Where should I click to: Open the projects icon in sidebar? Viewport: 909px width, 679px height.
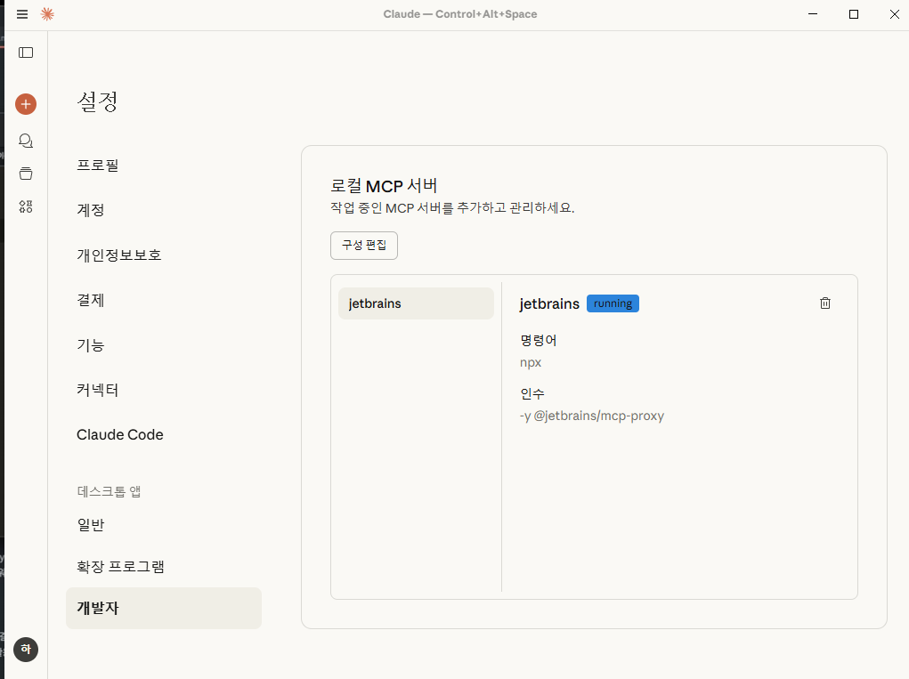(26, 174)
